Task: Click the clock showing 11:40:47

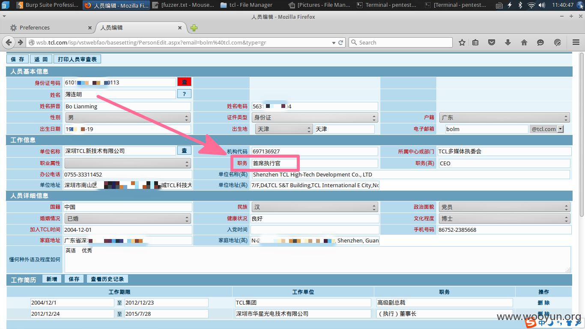Action: (x=563, y=5)
